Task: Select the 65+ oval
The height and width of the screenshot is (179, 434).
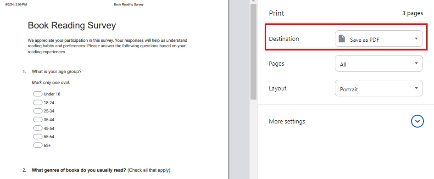Action: [x=38, y=145]
